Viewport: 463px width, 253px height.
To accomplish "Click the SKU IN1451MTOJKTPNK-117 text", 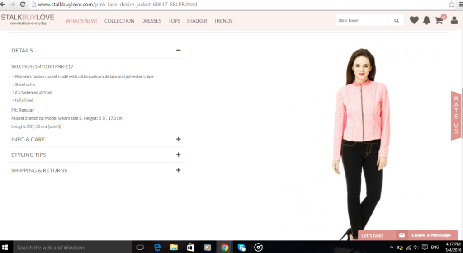I will pos(42,67).
